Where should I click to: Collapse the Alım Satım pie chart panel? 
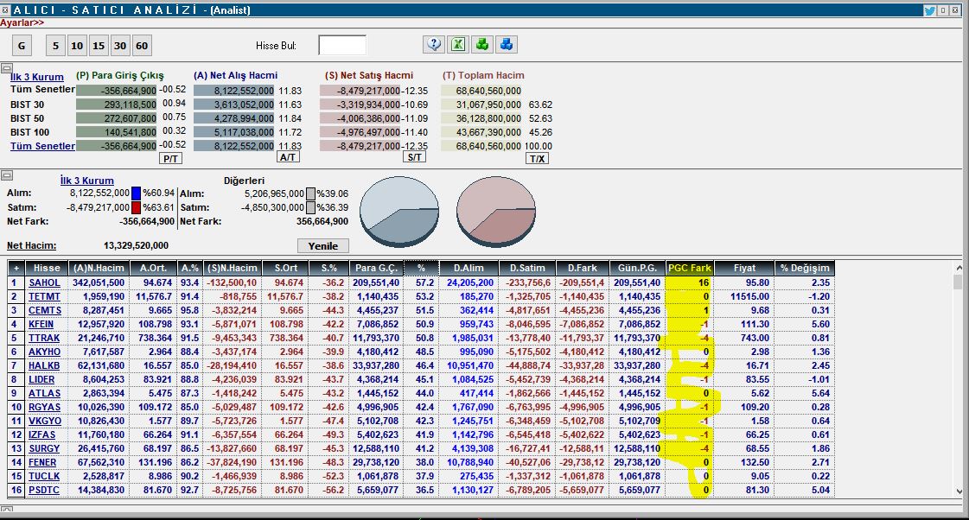point(6,175)
